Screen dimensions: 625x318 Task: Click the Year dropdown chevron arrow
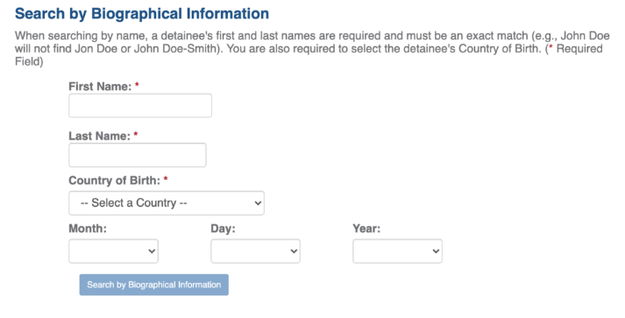click(x=436, y=251)
